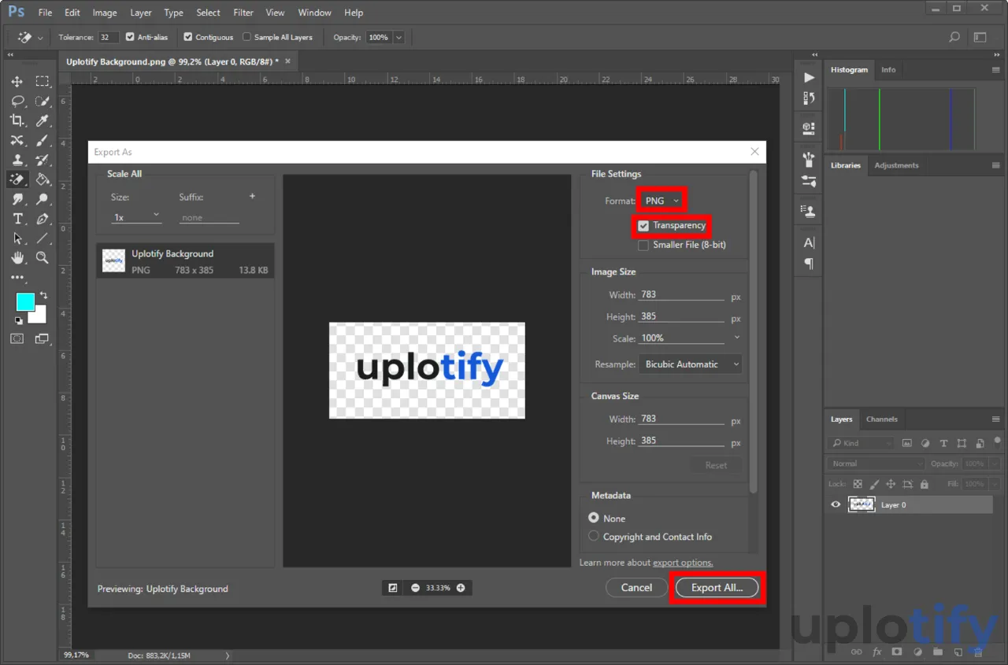Image resolution: width=1008 pixels, height=665 pixels.
Task: Switch to the Adjustments tab
Action: (896, 165)
